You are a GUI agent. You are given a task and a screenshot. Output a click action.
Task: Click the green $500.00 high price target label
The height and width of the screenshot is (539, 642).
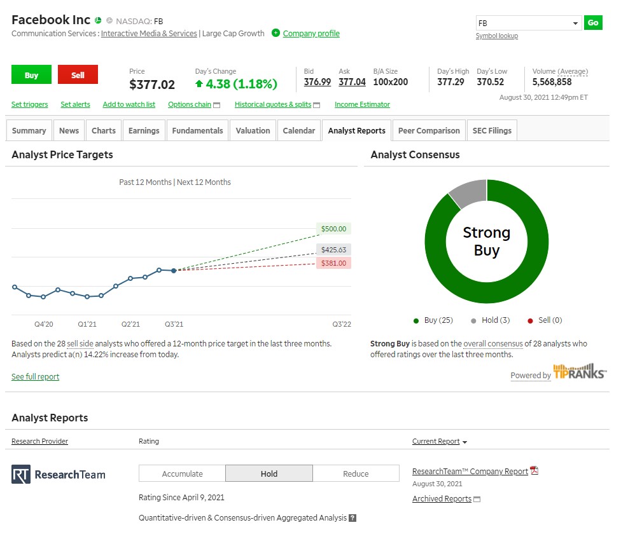[333, 229]
